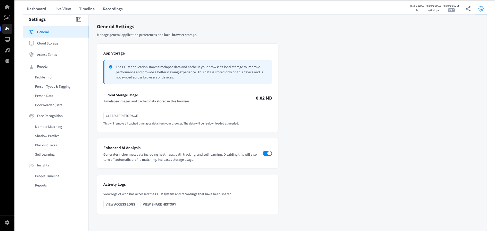This screenshot has height=231, width=495.
Task: Click the IDLE upload status badge
Action: (451, 10)
